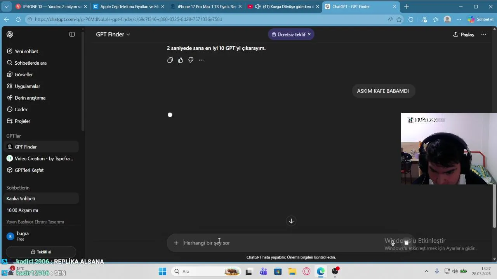The width and height of the screenshot is (497, 279).
Task: Open Derin araştırma in the sidebar
Action: pos(40,98)
